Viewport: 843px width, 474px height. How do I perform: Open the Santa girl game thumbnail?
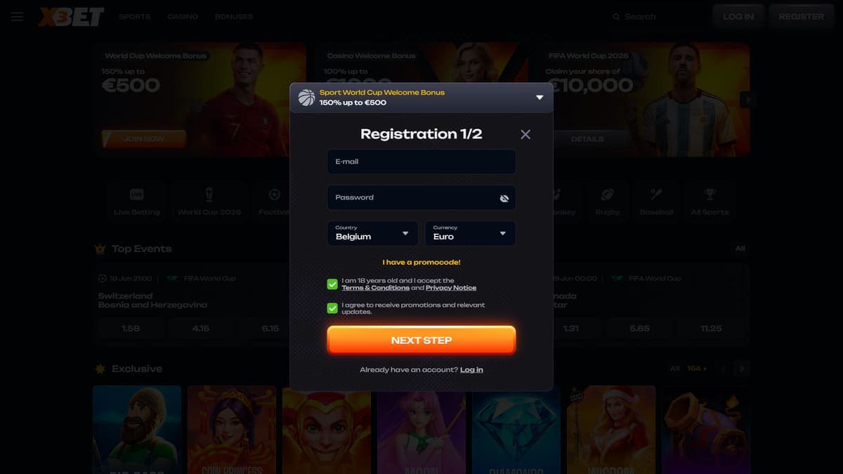611,430
